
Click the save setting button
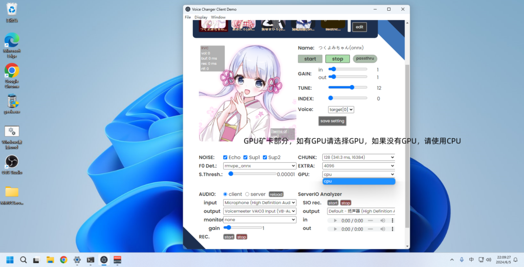pyautogui.click(x=332, y=121)
